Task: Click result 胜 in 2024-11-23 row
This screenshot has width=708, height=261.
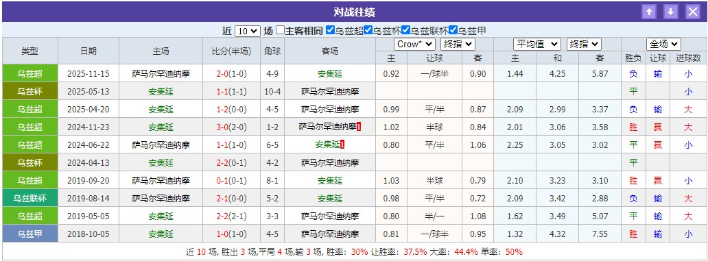Action: (633, 127)
